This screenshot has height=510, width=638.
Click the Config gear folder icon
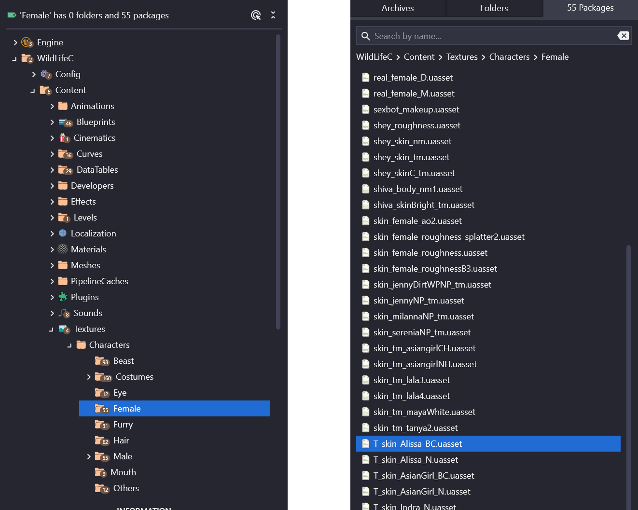[46, 74]
